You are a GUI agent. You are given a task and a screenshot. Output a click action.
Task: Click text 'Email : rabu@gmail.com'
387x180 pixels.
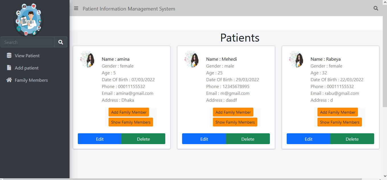pyautogui.click(x=335, y=93)
